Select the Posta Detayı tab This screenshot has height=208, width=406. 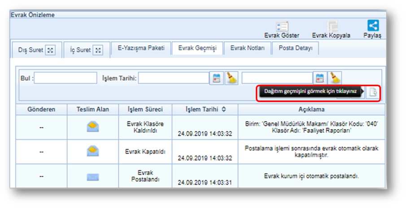click(x=295, y=48)
